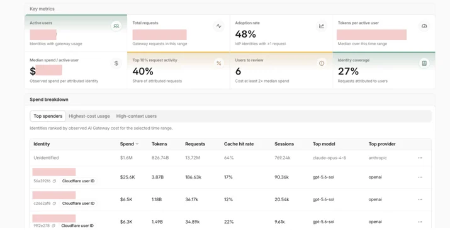Click the Users to review alert icon
This screenshot has height=230, width=450.
coord(322,63)
